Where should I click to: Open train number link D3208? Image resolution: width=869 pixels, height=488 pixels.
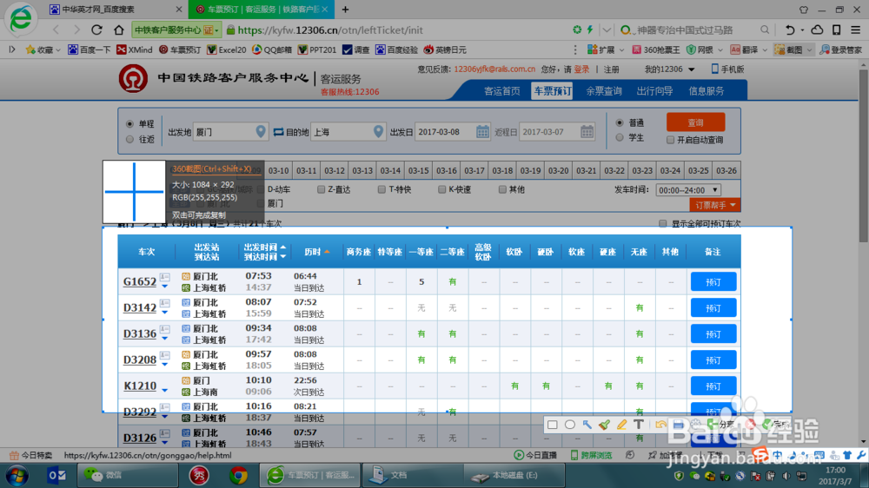point(140,360)
